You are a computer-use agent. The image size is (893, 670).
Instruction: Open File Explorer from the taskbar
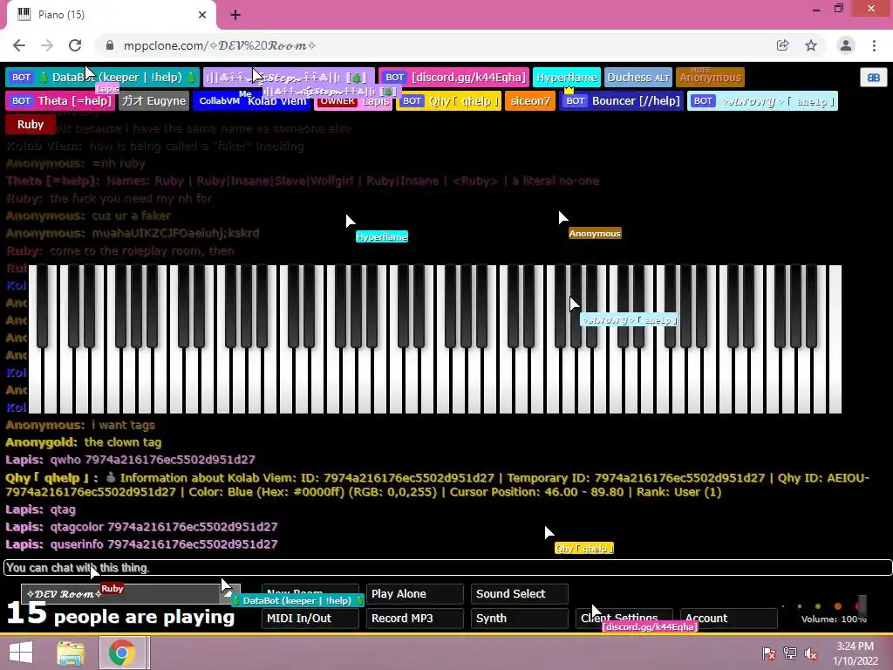(x=71, y=653)
